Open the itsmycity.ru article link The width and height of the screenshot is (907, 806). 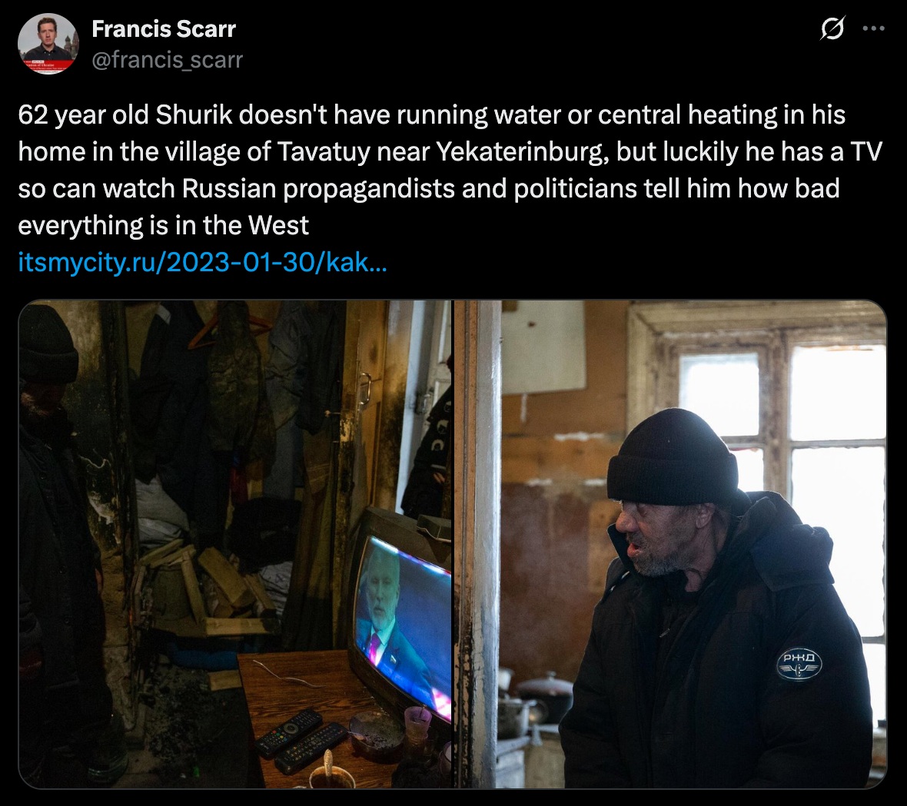(202, 262)
